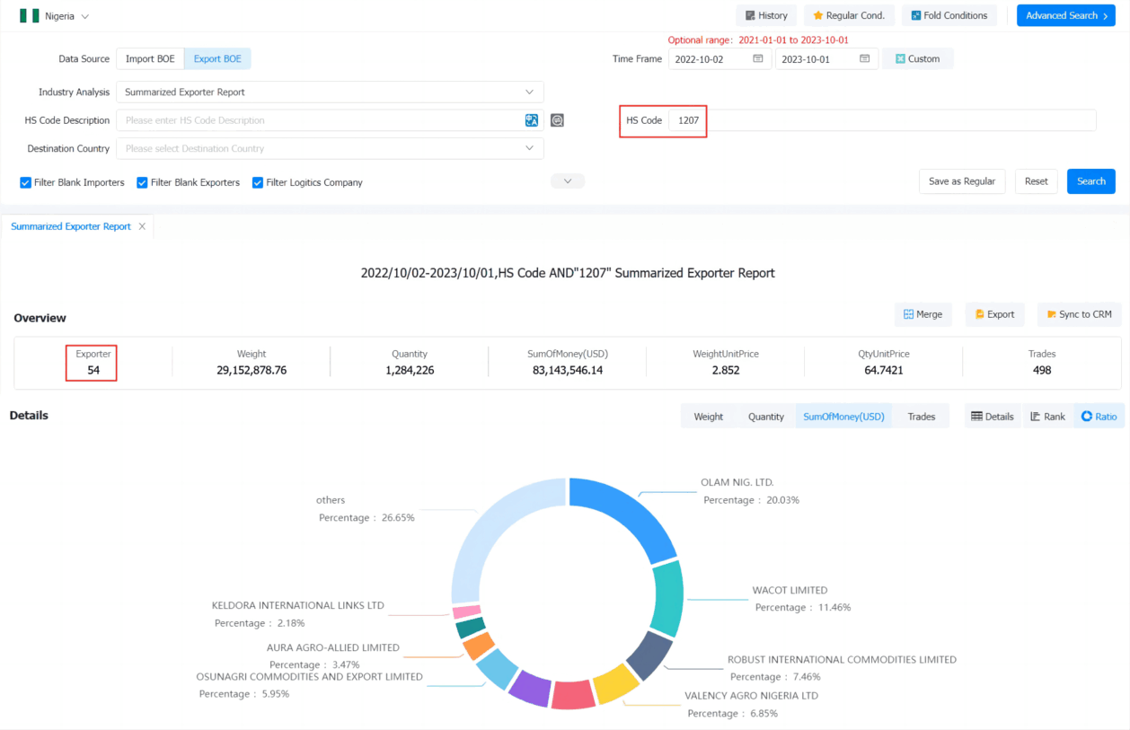Export the exporter report
Image resolution: width=1130 pixels, height=730 pixels.
click(994, 314)
